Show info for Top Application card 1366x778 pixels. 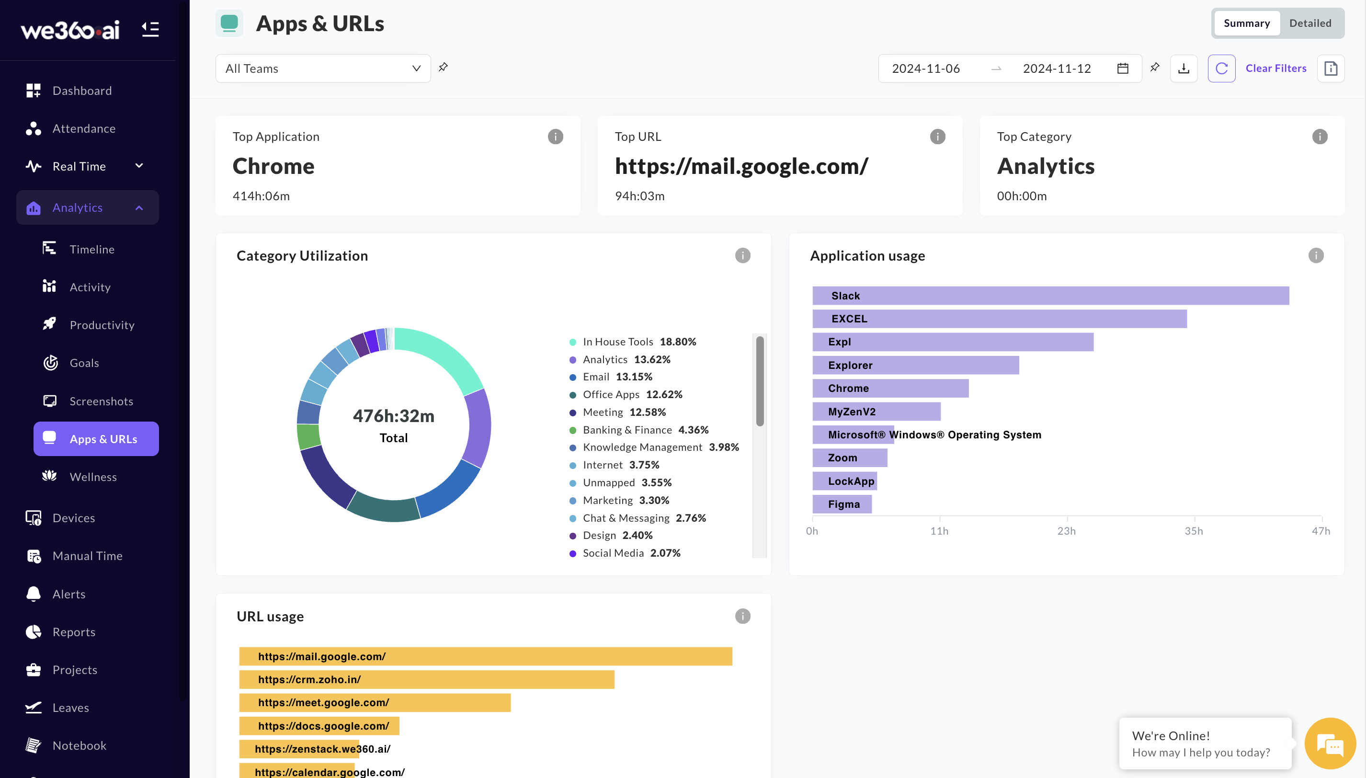tap(555, 137)
